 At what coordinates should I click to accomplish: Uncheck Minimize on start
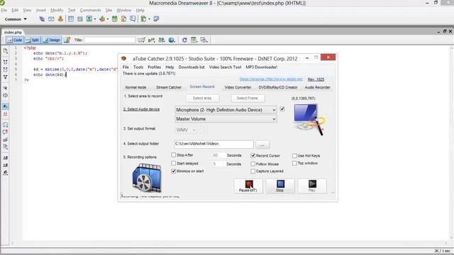173,171
